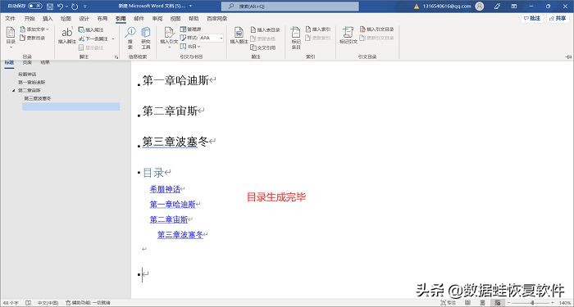This screenshot has height=307, width=574.
Task: Click 插入表目录 Insert Table of Figures
Action: pos(265,29)
